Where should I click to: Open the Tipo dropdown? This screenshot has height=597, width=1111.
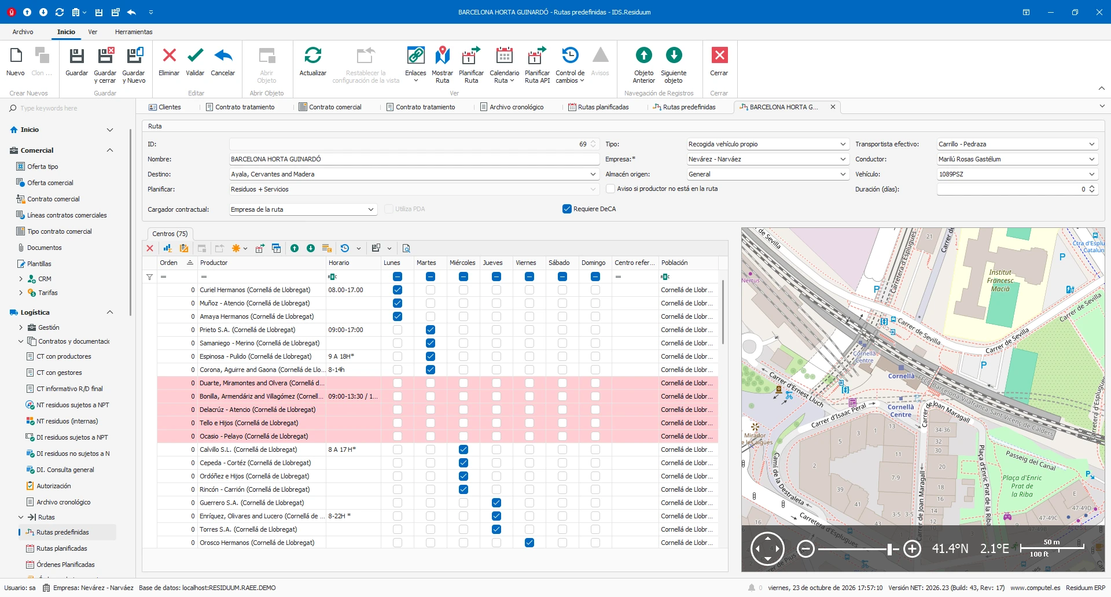[843, 144]
